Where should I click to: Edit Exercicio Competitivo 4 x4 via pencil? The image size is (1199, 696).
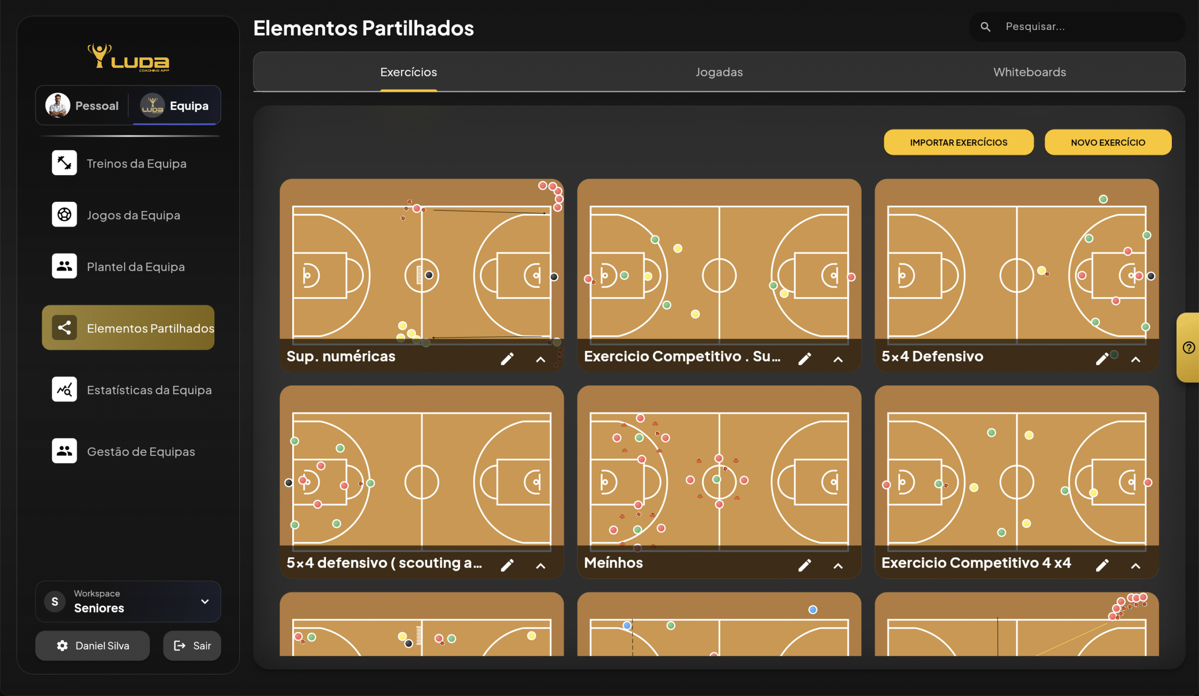click(x=1102, y=565)
